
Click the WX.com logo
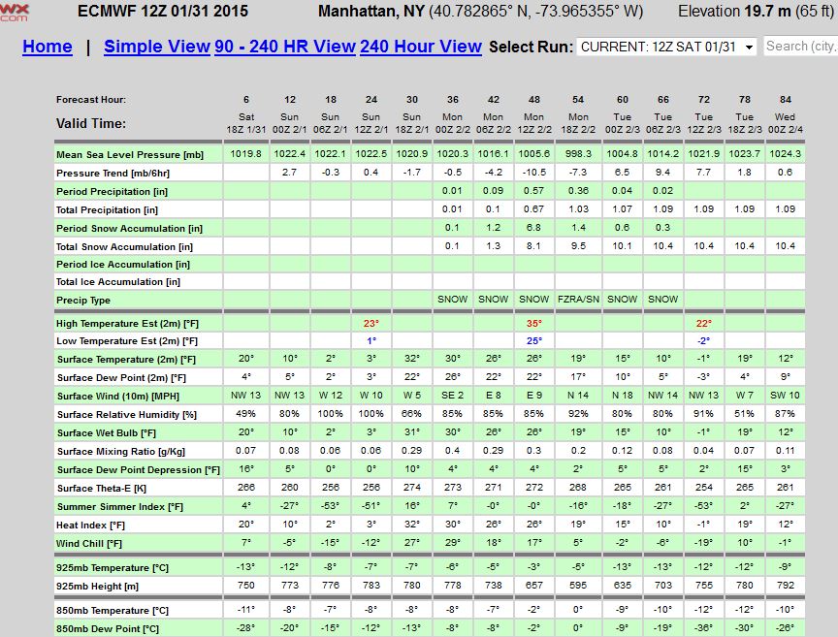click(x=14, y=12)
